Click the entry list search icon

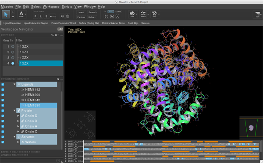point(52,35)
